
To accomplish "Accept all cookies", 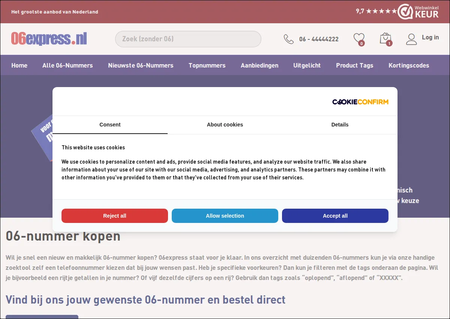I will (335, 216).
